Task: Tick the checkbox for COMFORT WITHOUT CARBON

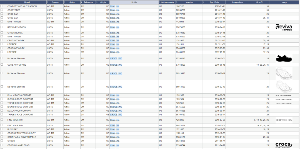Action: 2,6
